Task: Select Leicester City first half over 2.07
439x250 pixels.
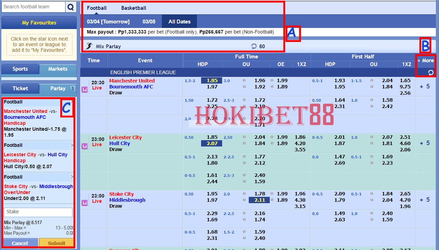Action: [387, 137]
